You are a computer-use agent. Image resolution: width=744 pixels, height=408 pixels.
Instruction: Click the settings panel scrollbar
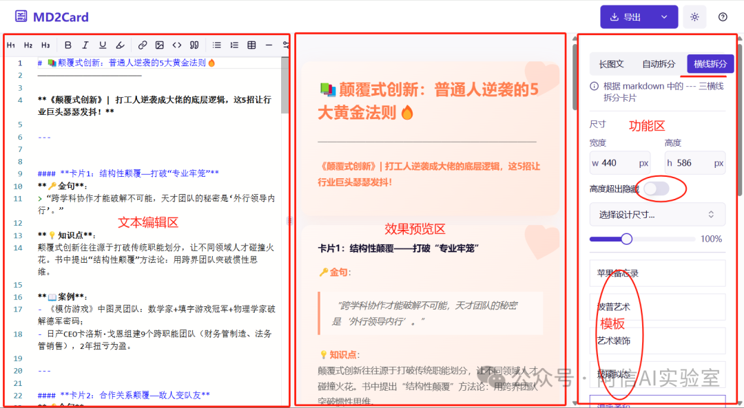(740, 118)
